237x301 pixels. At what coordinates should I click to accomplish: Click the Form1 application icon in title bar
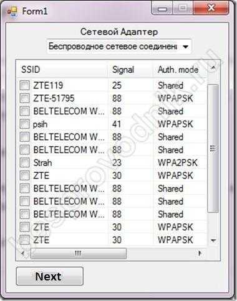pyautogui.click(x=12, y=11)
